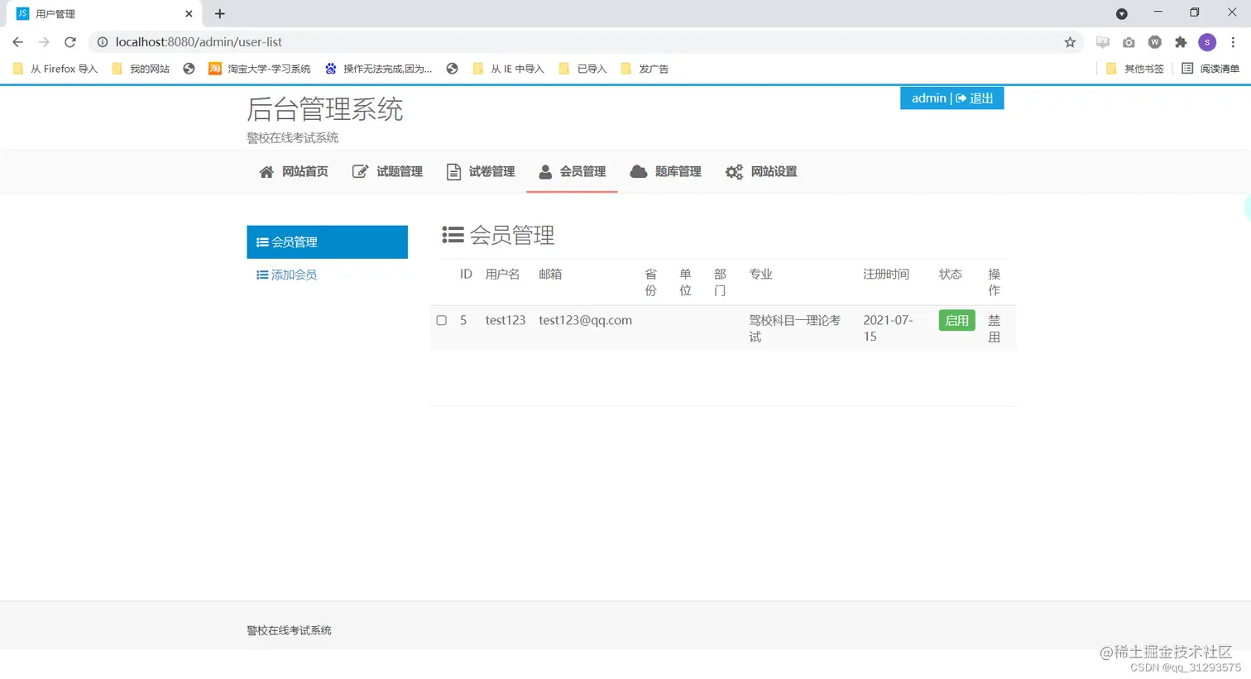Click the tab search dropdown arrow

click(1121, 13)
